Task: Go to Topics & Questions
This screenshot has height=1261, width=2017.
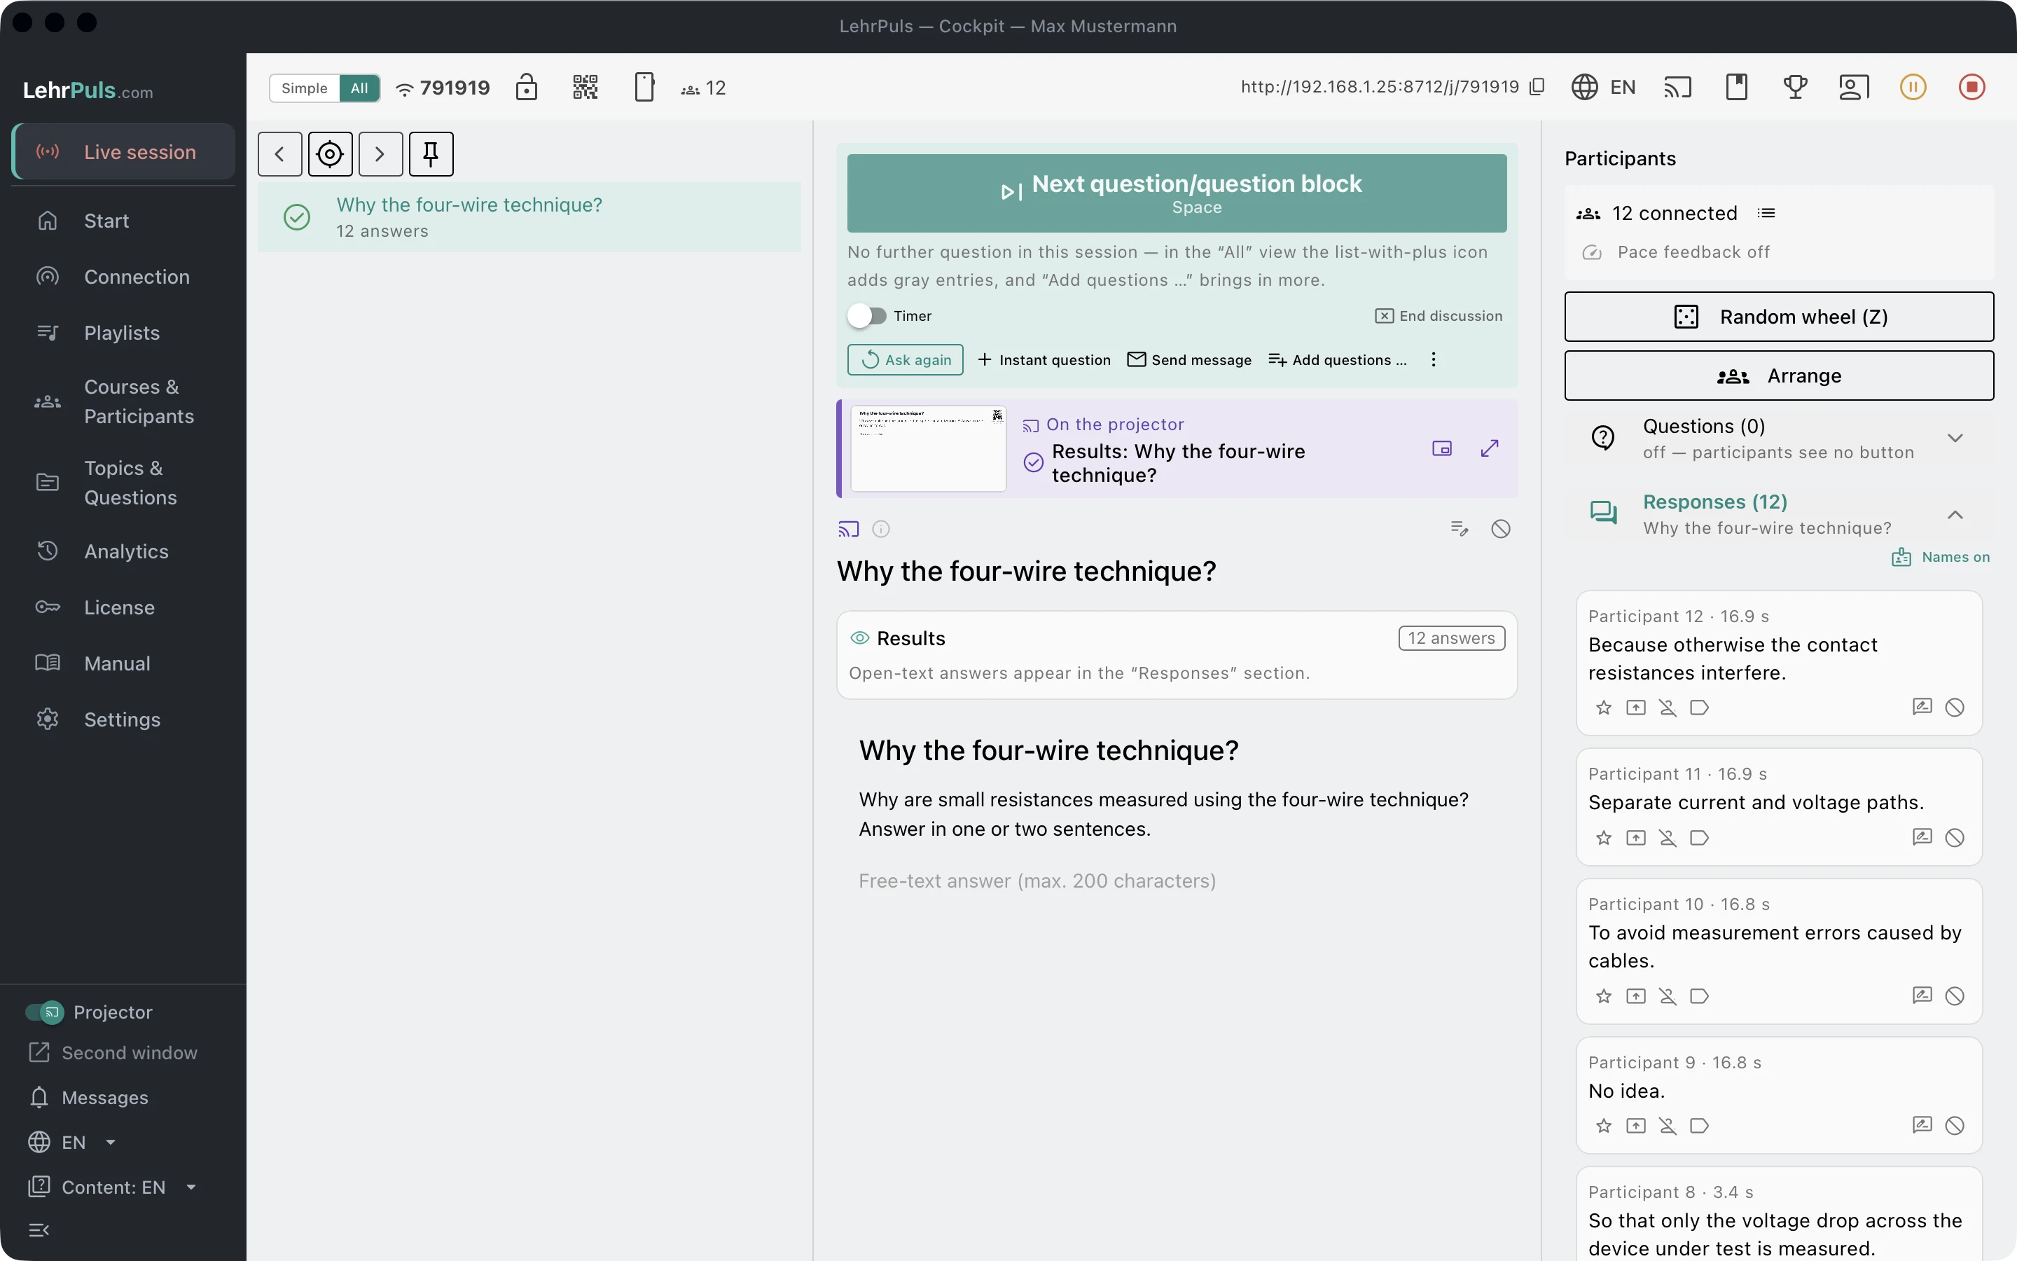Action: click(123, 483)
